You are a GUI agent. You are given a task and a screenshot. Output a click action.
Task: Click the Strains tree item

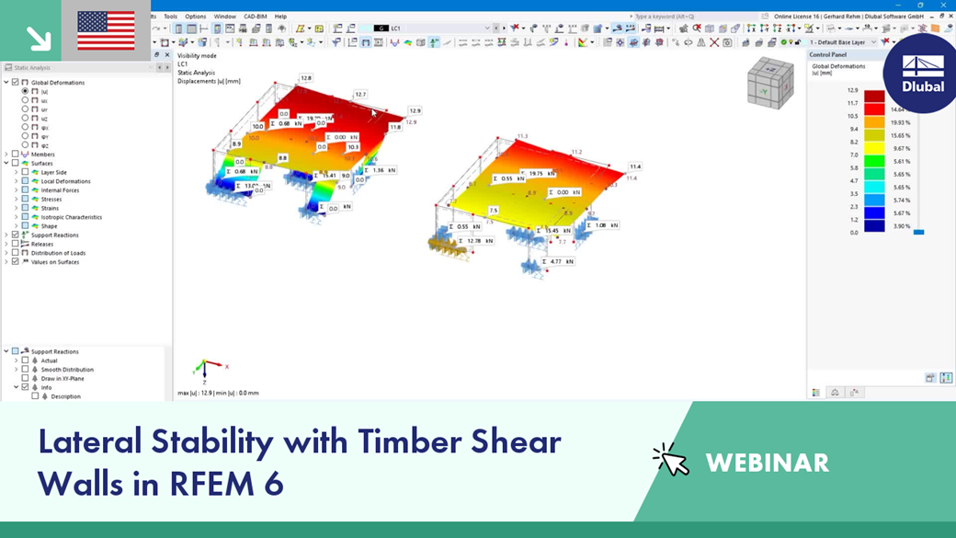(50, 208)
